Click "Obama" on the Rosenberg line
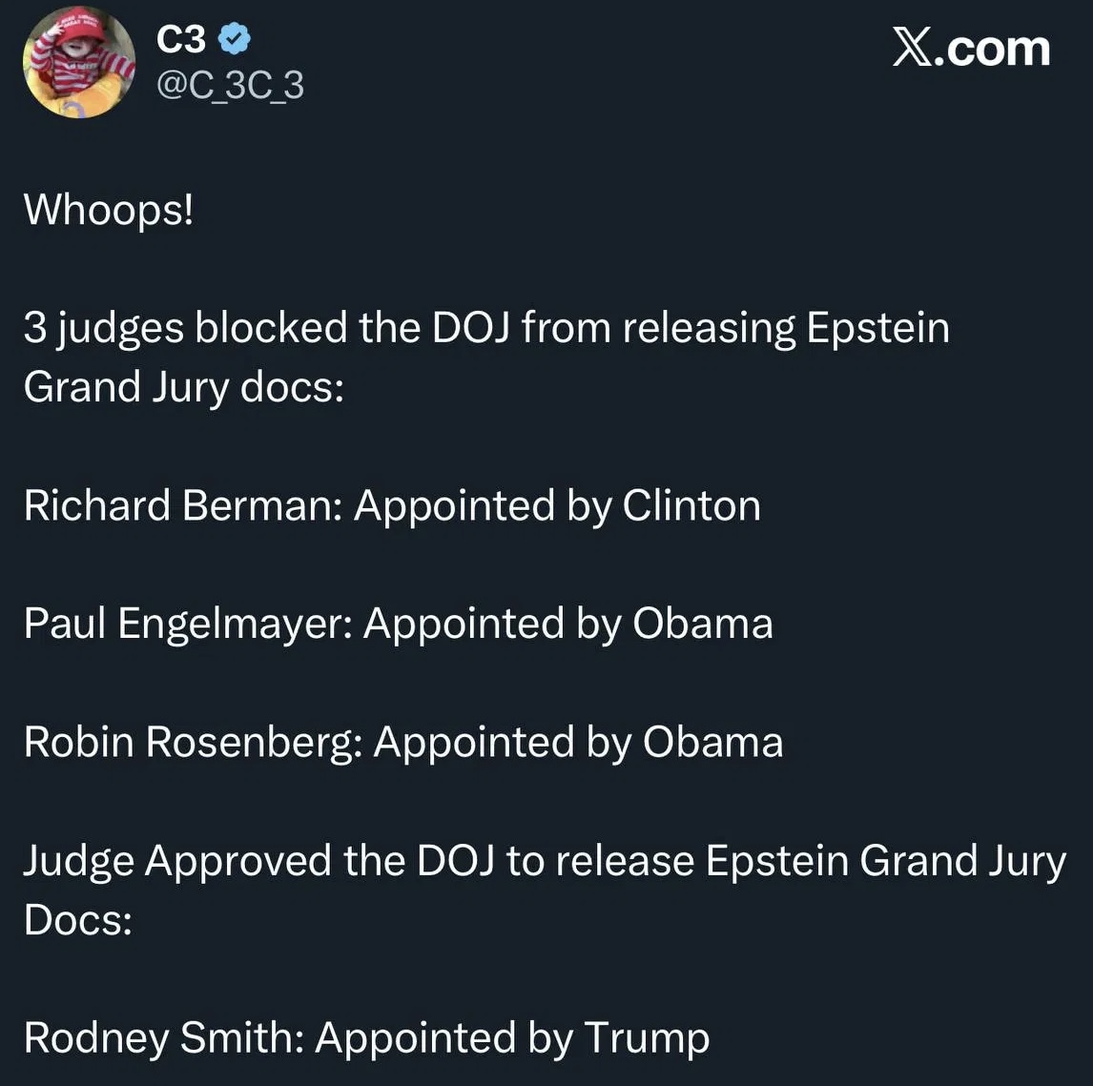Screen dimensions: 1093x1086 pos(712,742)
